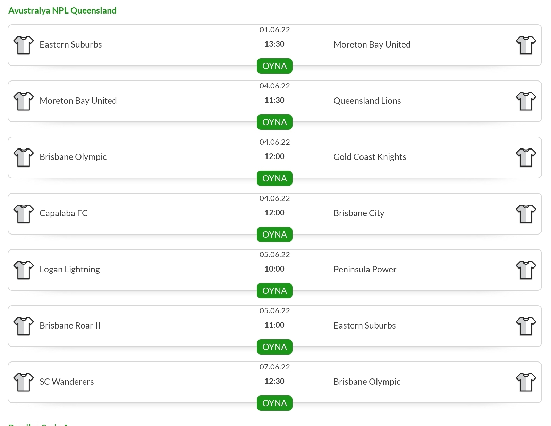Click the Brisbane City jersey icon
551x426 pixels.
click(x=526, y=214)
